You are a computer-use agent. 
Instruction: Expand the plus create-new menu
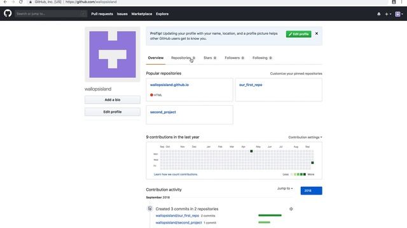[x=388, y=14]
